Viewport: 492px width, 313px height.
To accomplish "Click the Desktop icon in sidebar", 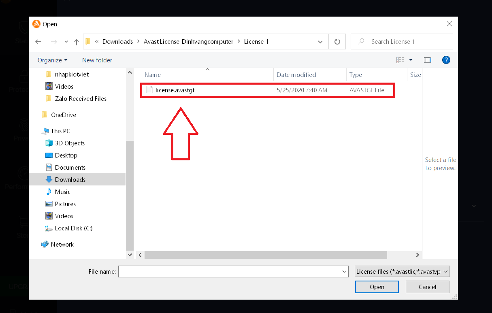I will (x=49, y=155).
